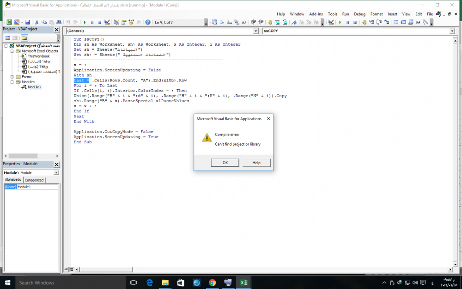Viewport: 462px width, 289px height.
Task: Open File Explorer from the taskbar
Action: point(165,283)
